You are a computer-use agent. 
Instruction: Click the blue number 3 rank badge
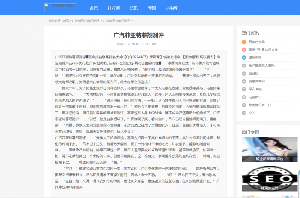243,57
